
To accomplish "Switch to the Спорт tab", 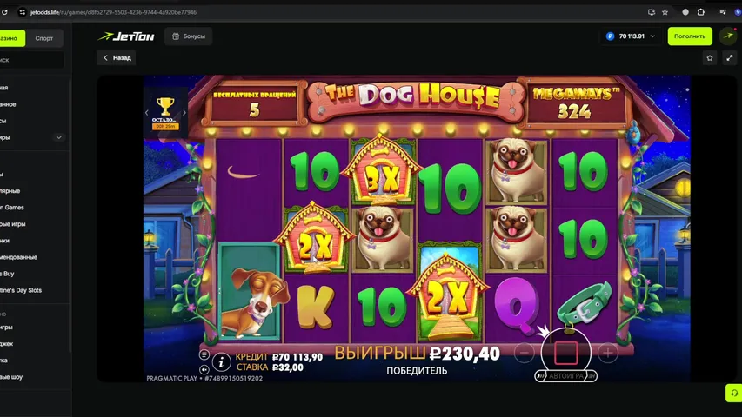I will (44, 38).
